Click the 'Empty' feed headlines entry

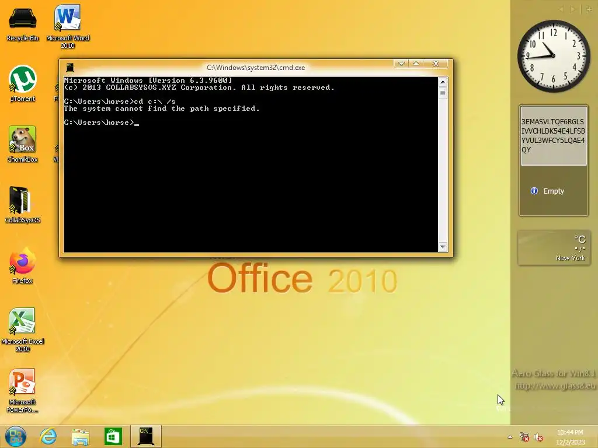click(x=554, y=191)
